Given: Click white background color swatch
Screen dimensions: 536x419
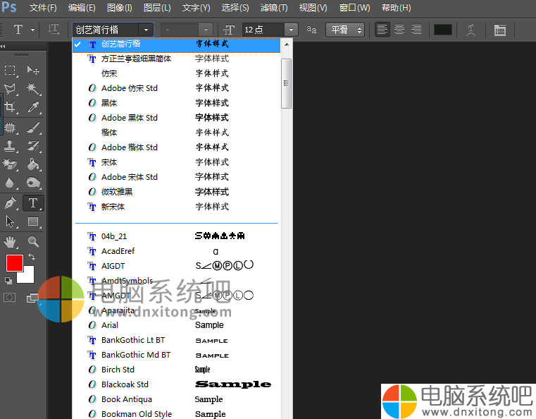Looking at the screenshot, I should point(28,277).
